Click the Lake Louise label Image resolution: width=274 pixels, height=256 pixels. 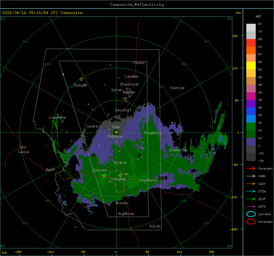tap(23, 149)
